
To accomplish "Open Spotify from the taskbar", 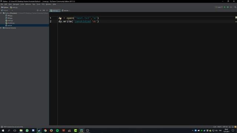I will 57,130.
